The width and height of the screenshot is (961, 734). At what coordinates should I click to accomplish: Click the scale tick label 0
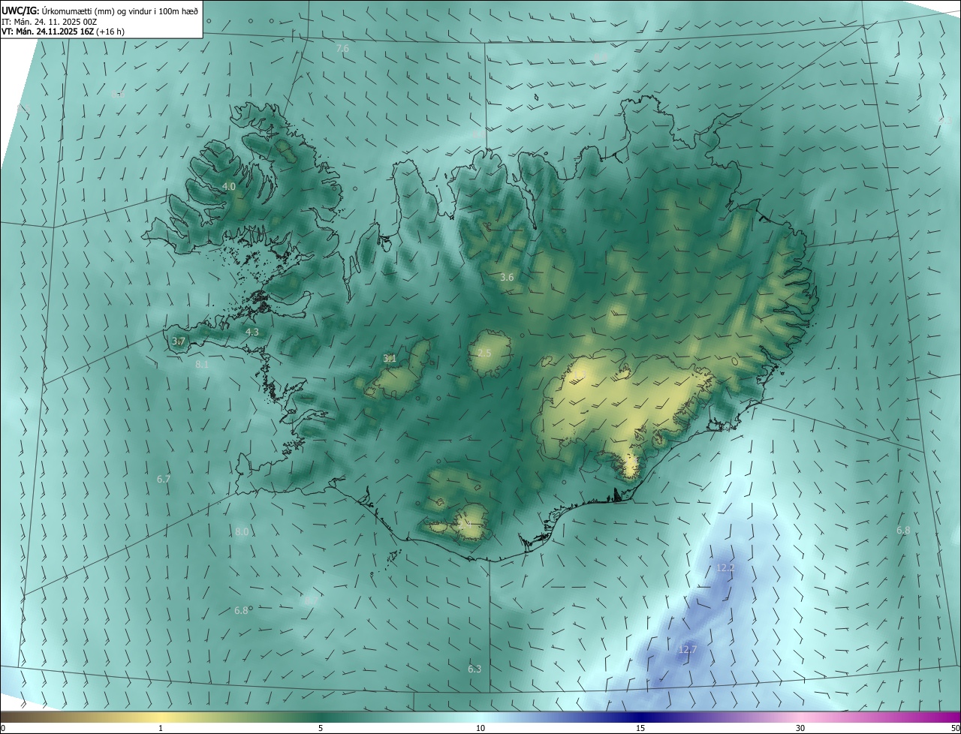[3, 728]
